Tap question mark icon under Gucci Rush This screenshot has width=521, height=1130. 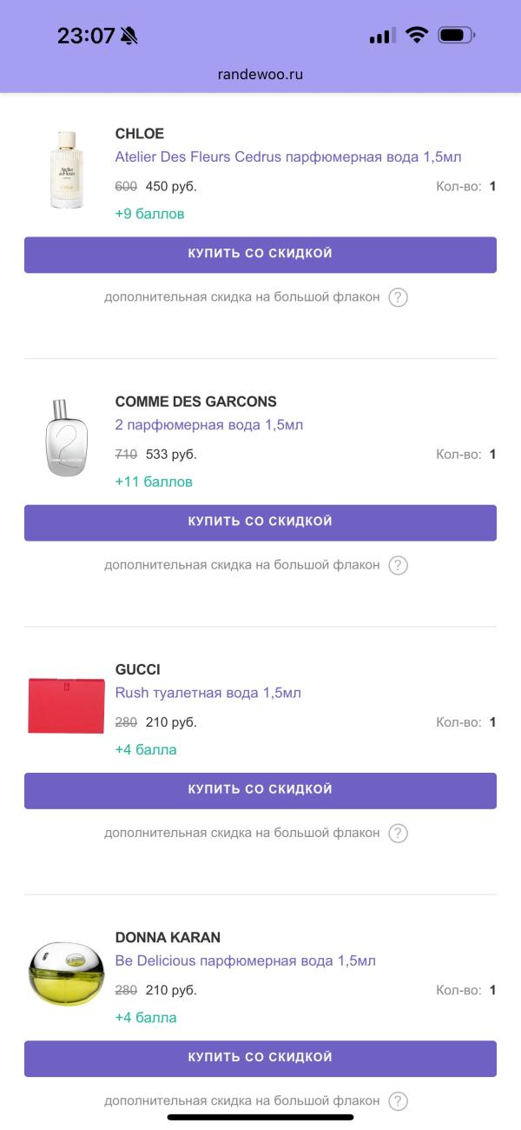click(398, 833)
